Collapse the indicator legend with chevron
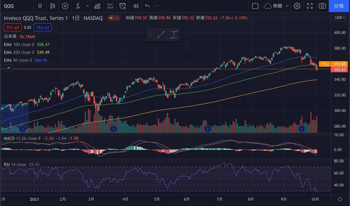This screenshot has width=350, height=206. coord(8,68)
